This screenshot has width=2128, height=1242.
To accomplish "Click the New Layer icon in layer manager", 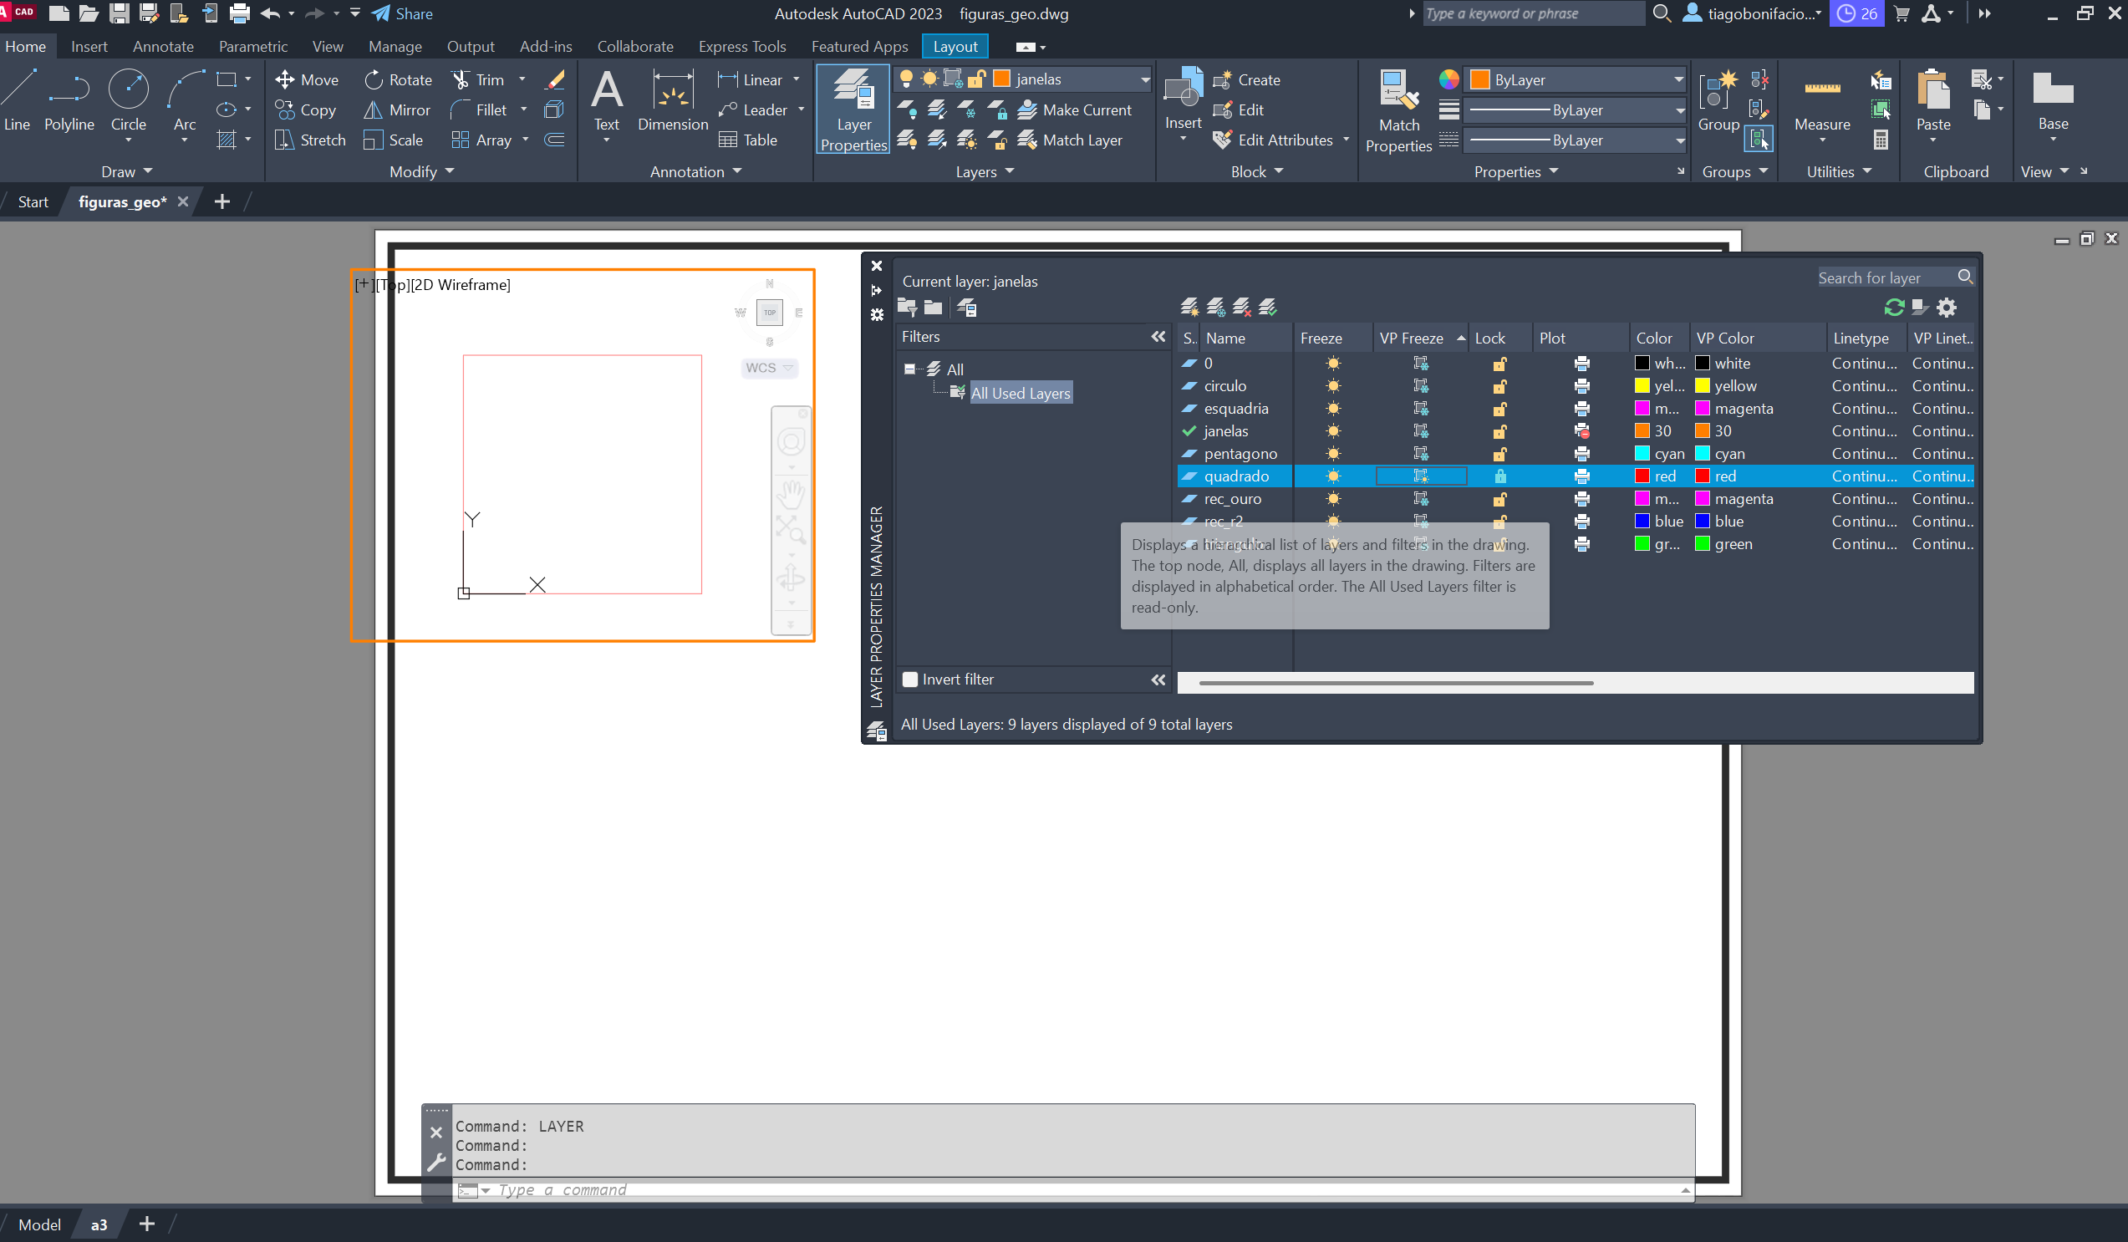I will pyautogui.click(x=1189, y=307).
